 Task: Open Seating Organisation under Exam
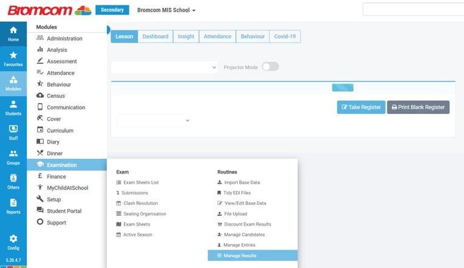(141, 213)
